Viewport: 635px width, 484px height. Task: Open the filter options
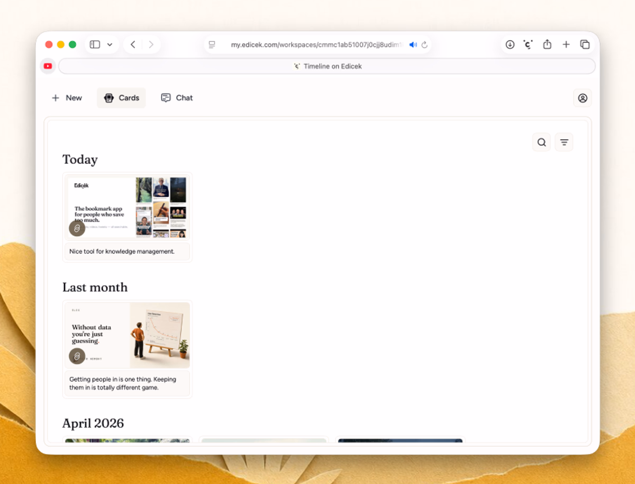tap(564, 142)
